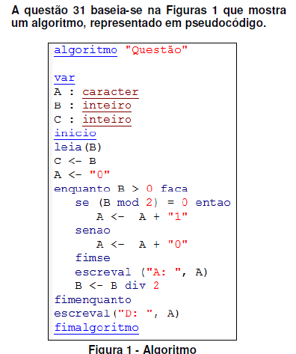Image resolution: width=296 pixels, height=354 pixels.
Task: Click 'inteiro' type on line C
Action: click(107, 120)
